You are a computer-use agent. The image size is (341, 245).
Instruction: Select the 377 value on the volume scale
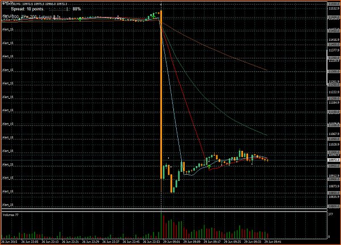tap(330, 214)
